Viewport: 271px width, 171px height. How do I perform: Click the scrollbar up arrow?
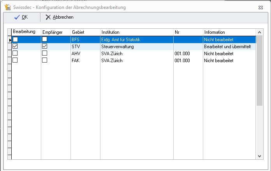coord(260,32)
